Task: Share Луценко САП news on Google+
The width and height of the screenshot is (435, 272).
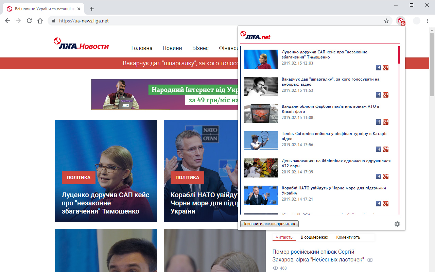Action: pyautogui.click(x=386, y=68)
